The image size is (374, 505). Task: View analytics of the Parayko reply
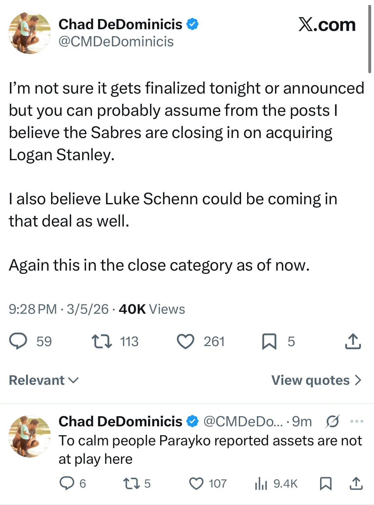pos(261,483)
